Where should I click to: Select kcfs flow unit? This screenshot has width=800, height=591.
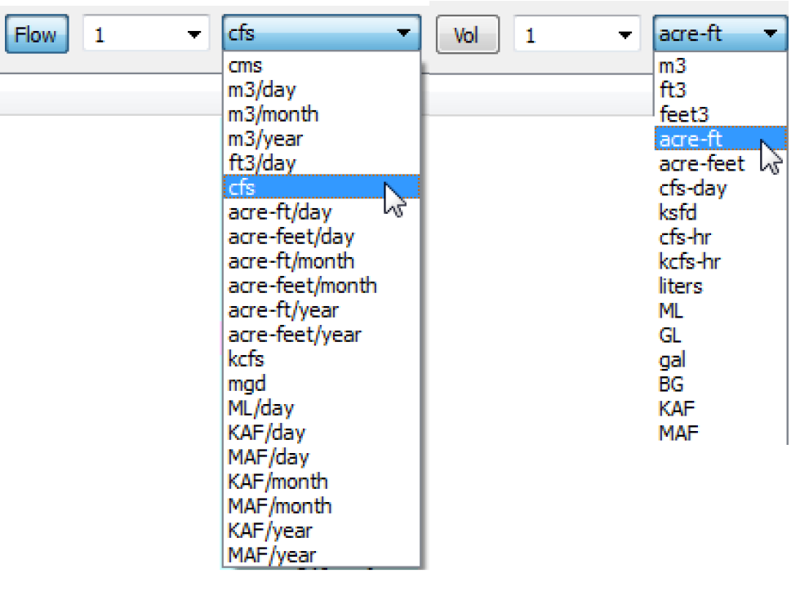pos(246,359)
